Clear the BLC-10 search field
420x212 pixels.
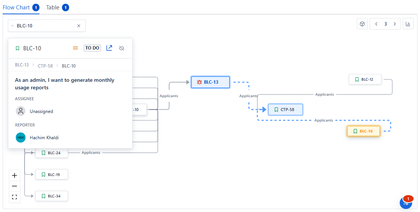point(79,26)
